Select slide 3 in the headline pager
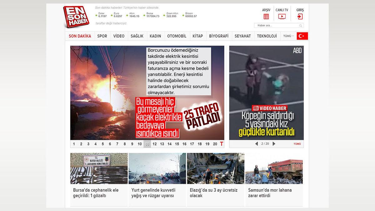Image resolution: width=375 pixels, height=211 pixels. point(88,144)
